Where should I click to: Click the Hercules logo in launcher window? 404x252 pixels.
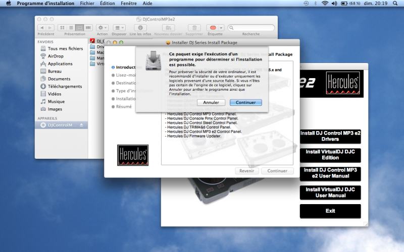pyautogui.click(x=343, y=83)
